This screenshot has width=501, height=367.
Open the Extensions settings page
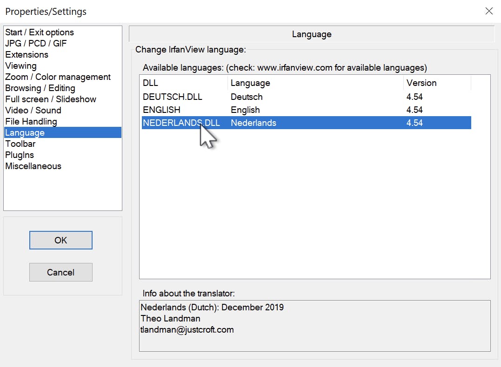[27, 55]
